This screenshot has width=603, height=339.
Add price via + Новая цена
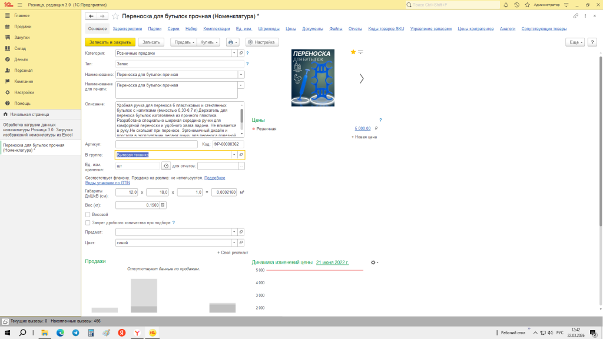pos(364,137)
